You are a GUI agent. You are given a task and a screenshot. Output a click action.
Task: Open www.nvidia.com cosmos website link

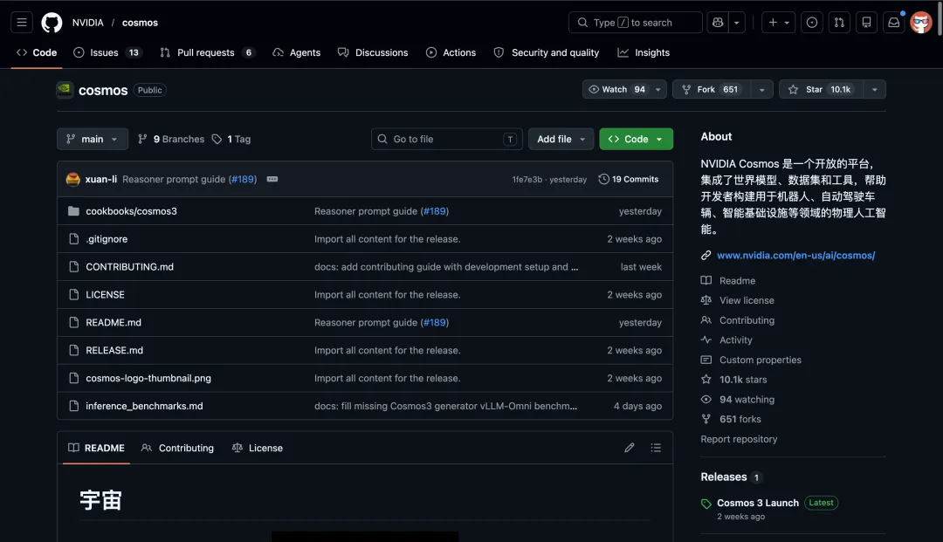(x=795, y=256)
